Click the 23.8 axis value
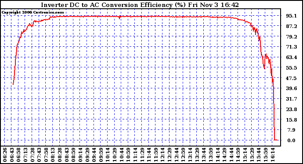This screenshot has height=164, width=303. (292, 109)
